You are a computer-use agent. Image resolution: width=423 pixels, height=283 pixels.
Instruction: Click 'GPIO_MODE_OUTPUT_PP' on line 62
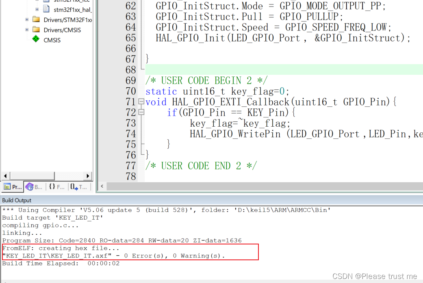[330, 6]
